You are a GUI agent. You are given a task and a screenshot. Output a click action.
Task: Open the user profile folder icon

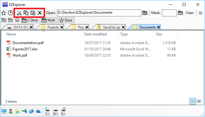point(10,111)
